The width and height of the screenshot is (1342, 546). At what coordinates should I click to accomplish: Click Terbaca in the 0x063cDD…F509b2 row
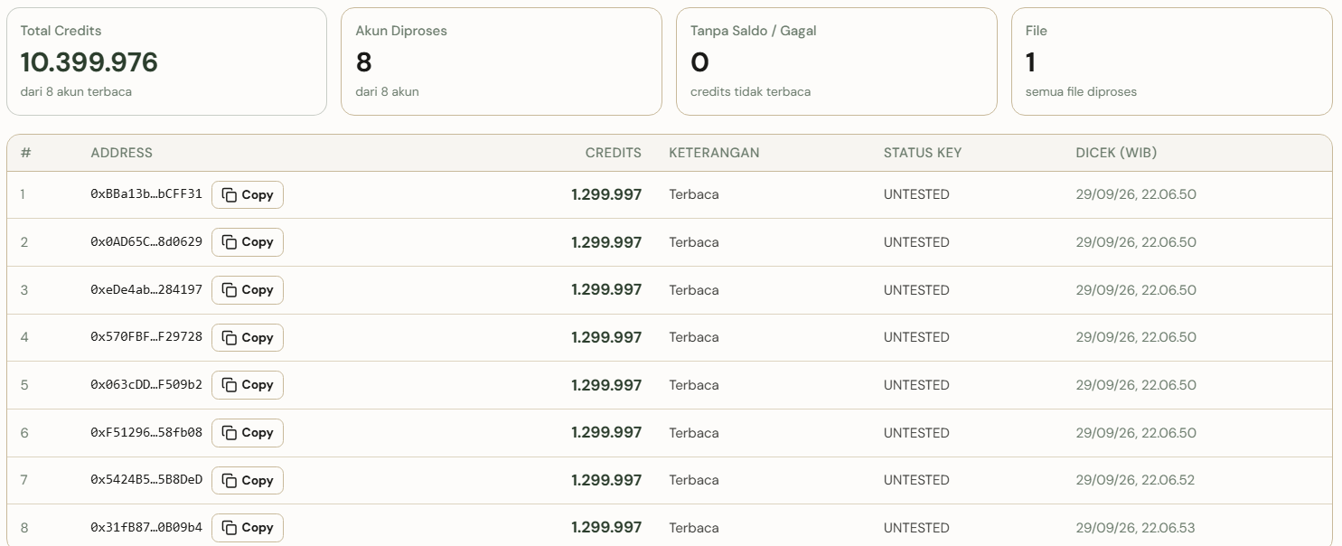(694, 385)
